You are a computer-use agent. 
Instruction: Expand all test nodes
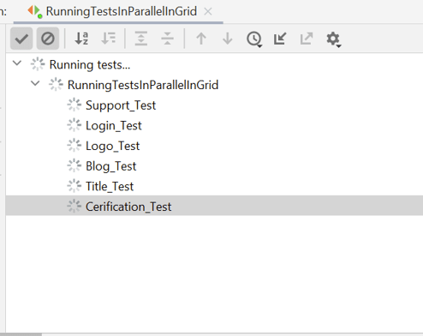141,39
